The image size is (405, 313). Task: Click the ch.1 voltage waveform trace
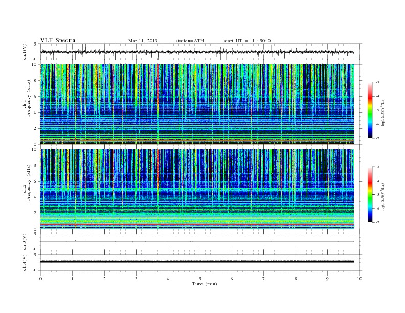tap(197, 52)
